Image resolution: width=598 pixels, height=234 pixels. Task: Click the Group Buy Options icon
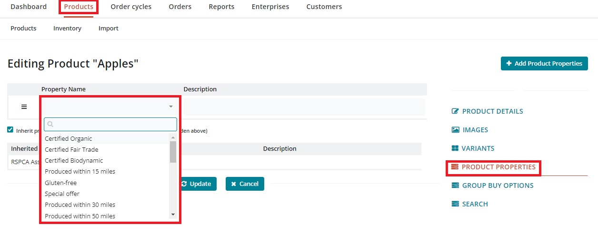click(455, 185)
